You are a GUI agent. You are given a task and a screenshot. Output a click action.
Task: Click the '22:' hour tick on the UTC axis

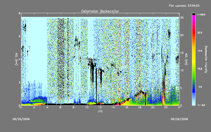click(166, 107)
